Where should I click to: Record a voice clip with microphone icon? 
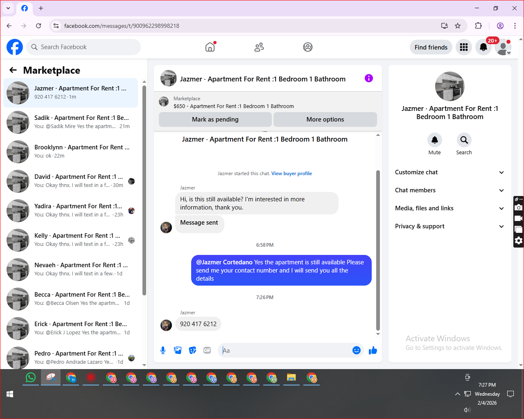163,350
